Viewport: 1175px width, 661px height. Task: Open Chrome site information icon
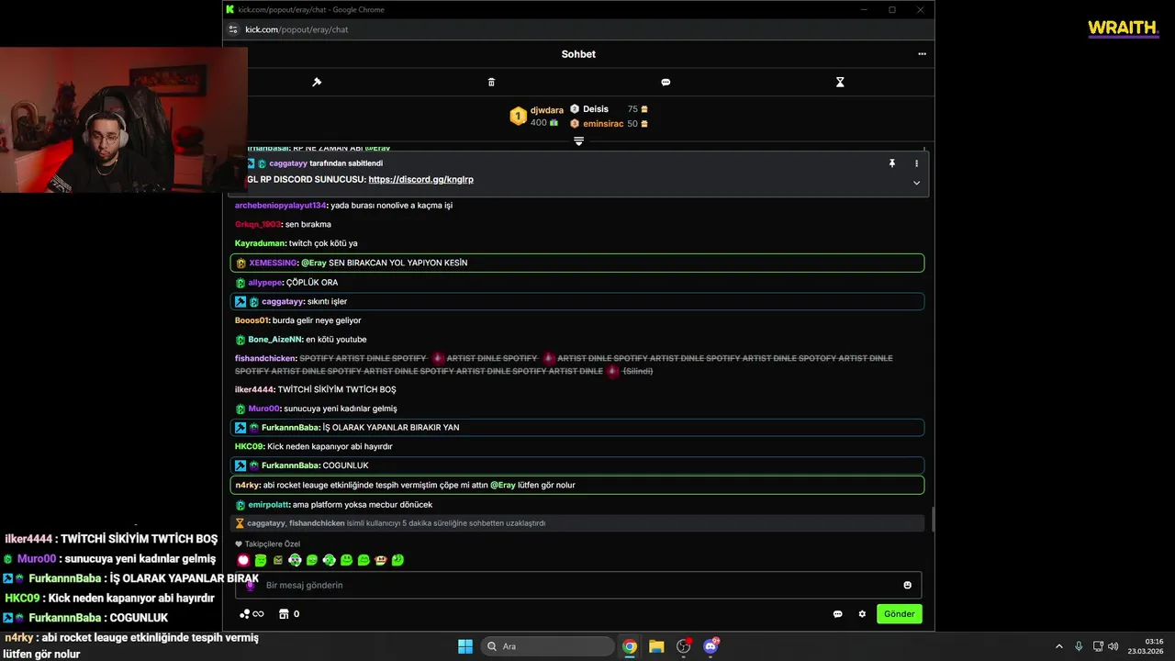[233, 29]
